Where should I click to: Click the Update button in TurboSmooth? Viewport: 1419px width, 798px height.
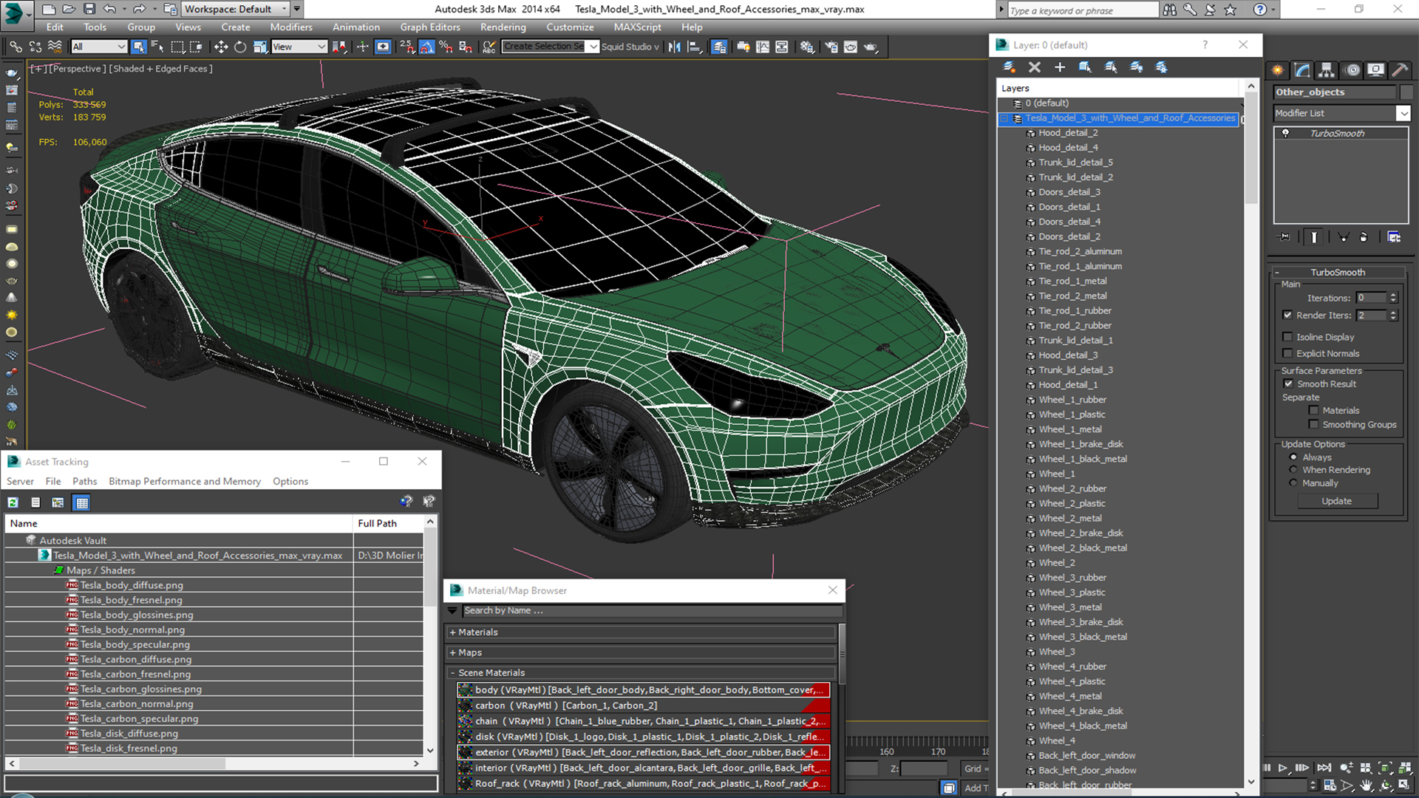[1337, 502]
